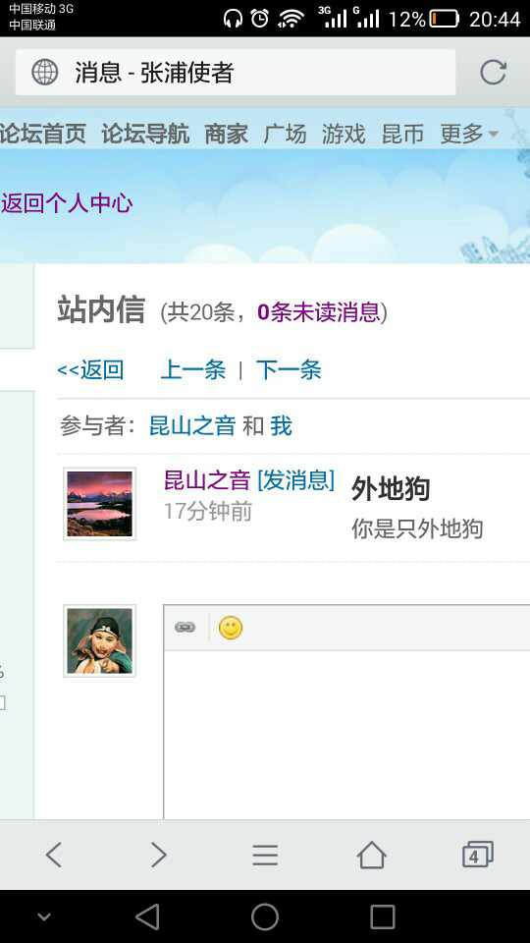530x943 pixels.
Task: Tap the Android home circle button
Action: 265,917
